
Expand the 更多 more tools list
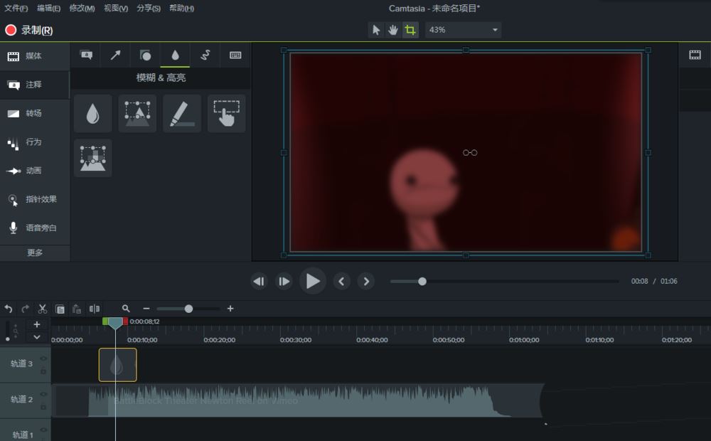[x=34, y=253]
